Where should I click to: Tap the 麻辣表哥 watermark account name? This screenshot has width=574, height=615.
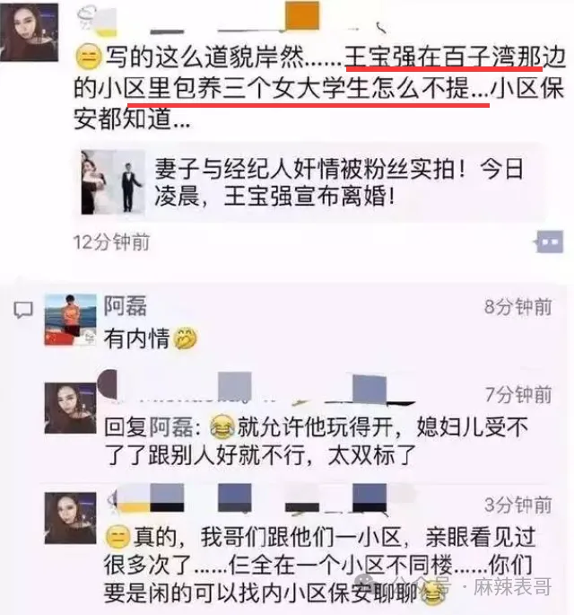(512, 587)
